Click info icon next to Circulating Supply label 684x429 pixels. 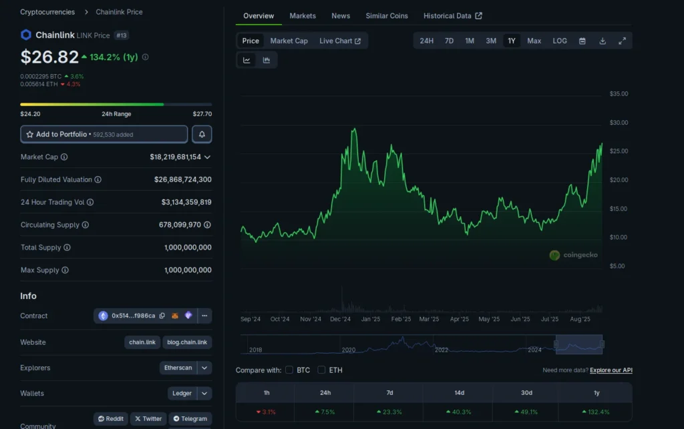pyautogui.click(x=85, y=225)
